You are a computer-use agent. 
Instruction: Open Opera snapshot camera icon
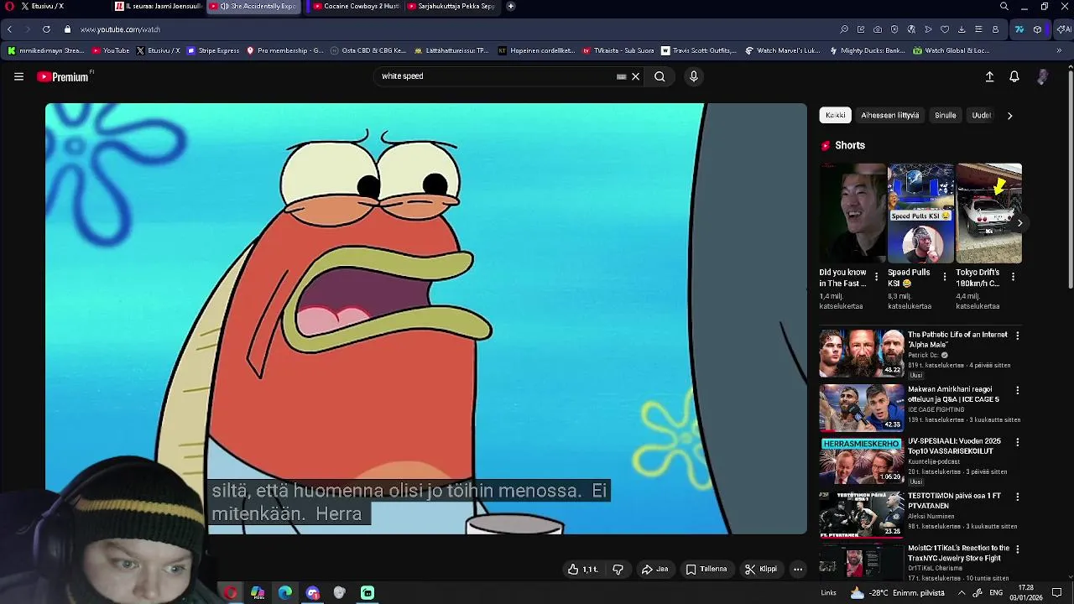tap(878, 29)
